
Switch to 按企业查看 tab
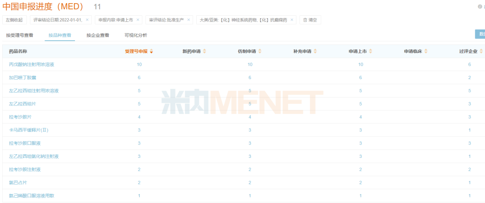tap(97, 35)
